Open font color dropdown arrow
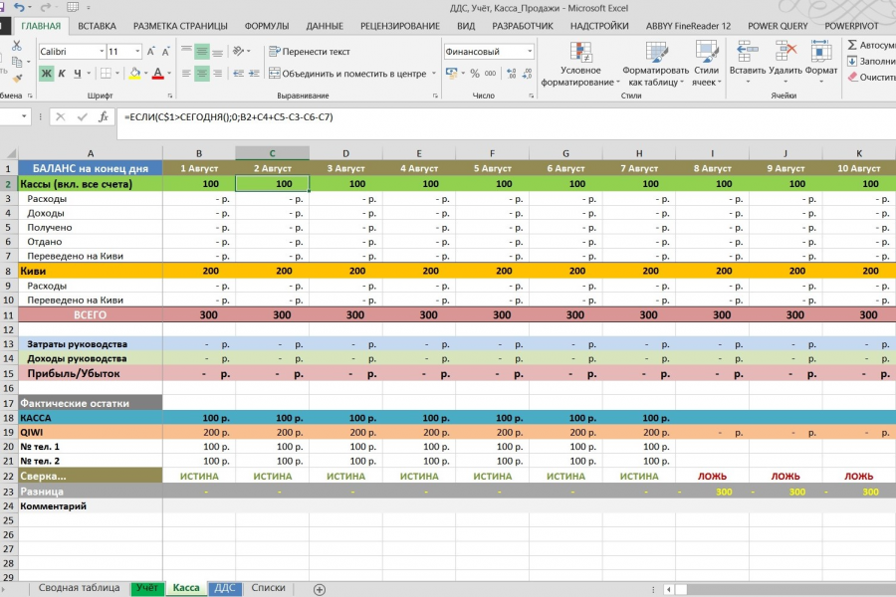 (169, 73)
